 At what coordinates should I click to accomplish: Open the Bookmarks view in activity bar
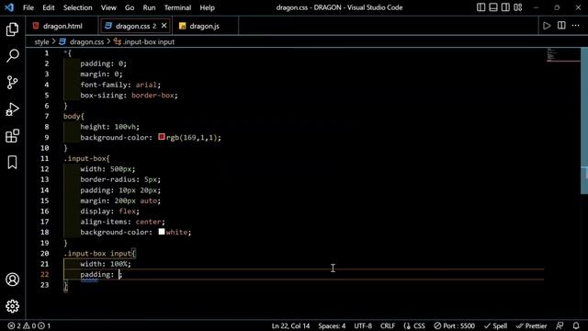coord(12,163)
